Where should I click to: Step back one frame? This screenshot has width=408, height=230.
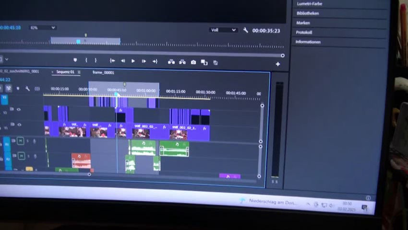pyautogui.click(x=123, y=61)
